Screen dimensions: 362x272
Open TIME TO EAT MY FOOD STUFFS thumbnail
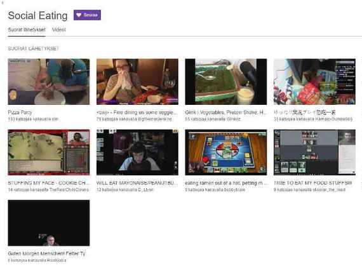click(314, 153)
